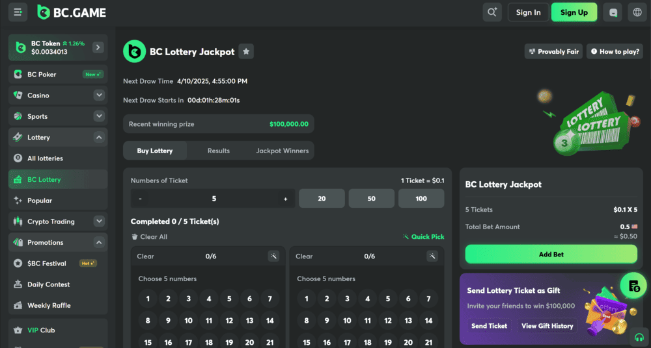The image size is (651, 348).
Task: Collapse the Lottery chevron
Action: (99, 137)
